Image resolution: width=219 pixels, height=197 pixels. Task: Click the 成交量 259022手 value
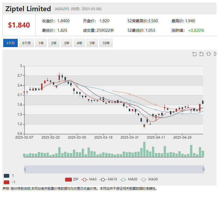tap(105, 30)
